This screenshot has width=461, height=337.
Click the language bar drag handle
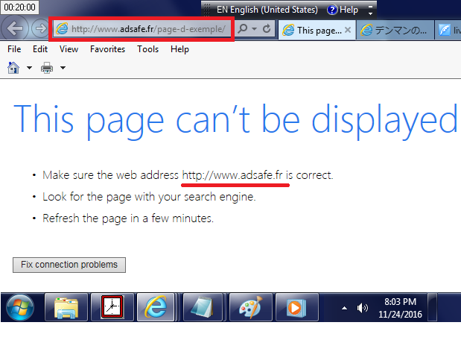pos(207,10)
